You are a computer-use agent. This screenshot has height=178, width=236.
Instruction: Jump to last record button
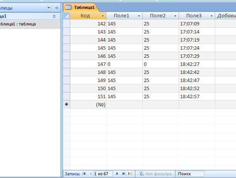(124, 174)
